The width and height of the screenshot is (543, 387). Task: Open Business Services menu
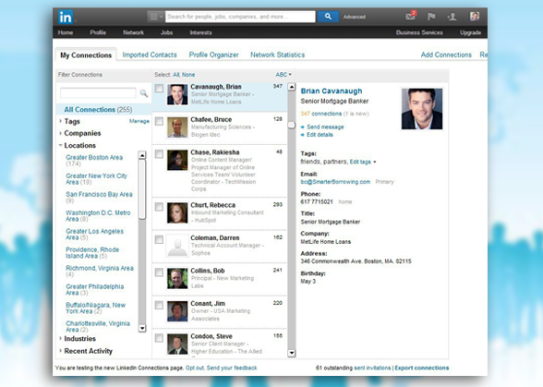click(x=419, y=32)
